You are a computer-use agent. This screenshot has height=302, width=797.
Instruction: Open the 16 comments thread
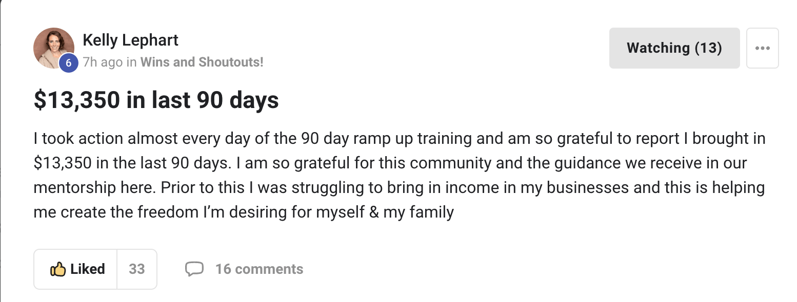[259, 268]
